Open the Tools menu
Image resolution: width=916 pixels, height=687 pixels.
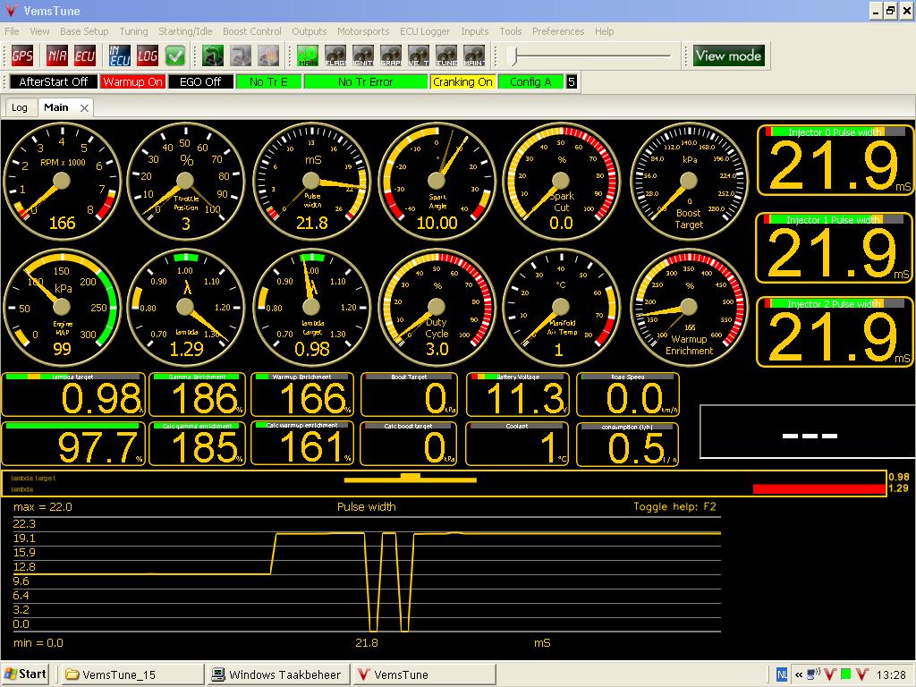pos(511,31)
